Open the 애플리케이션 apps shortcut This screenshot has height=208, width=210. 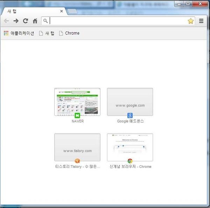click(19, 33)
